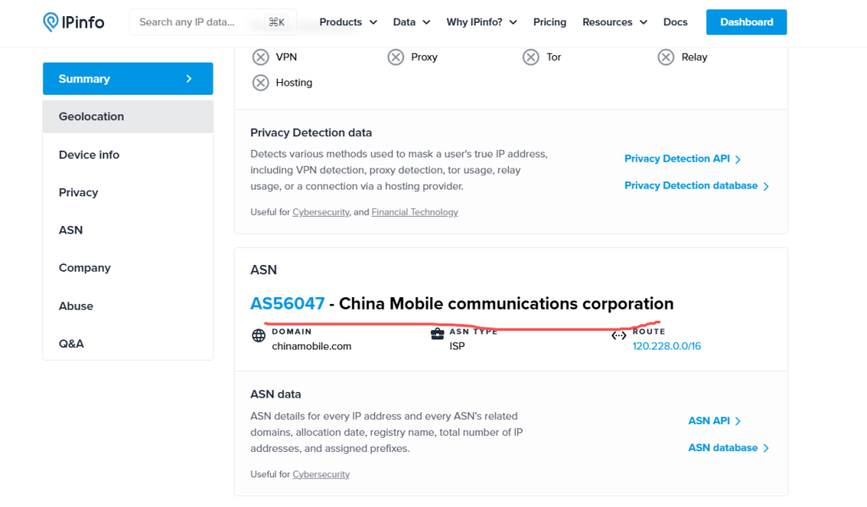The width and height of the screenshot is (867, 507).
Task: Click the Dashboard button
Action: 746,22
